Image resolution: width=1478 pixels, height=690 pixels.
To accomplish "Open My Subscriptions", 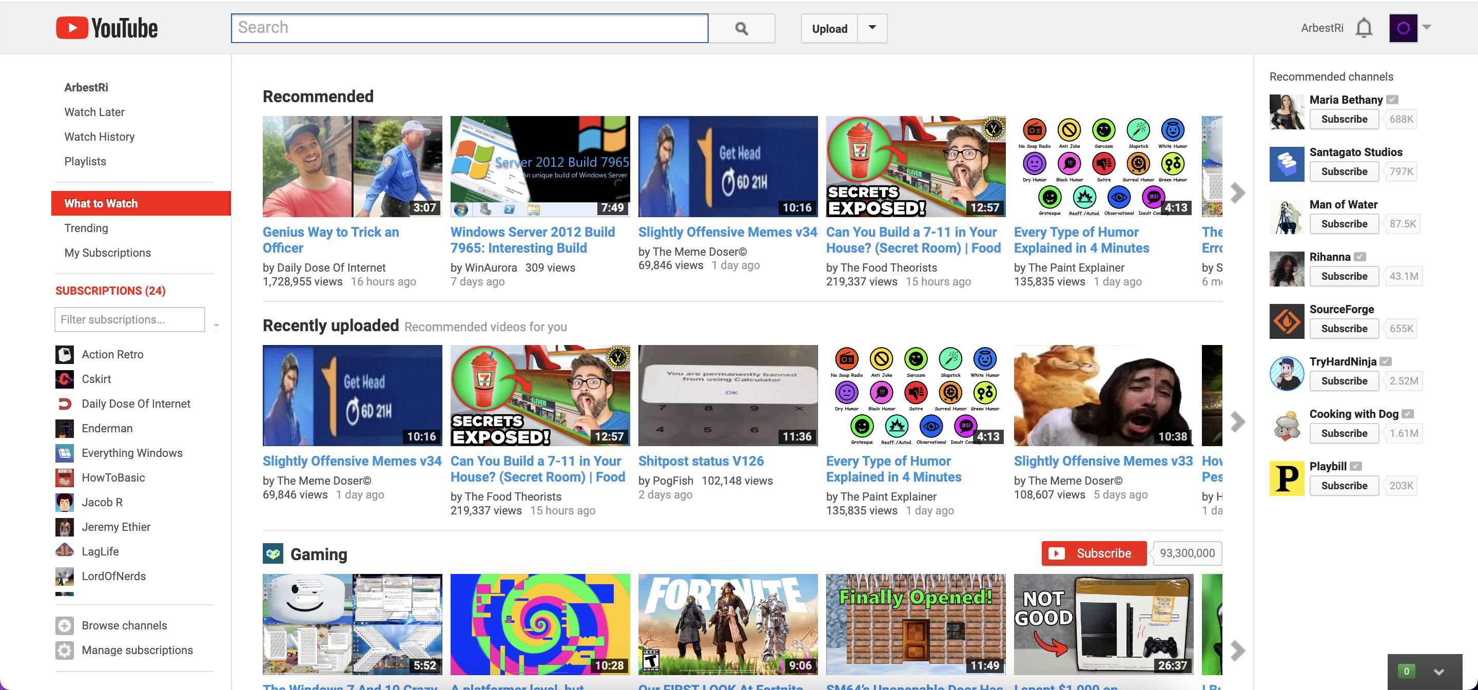I will coord(107,253).
